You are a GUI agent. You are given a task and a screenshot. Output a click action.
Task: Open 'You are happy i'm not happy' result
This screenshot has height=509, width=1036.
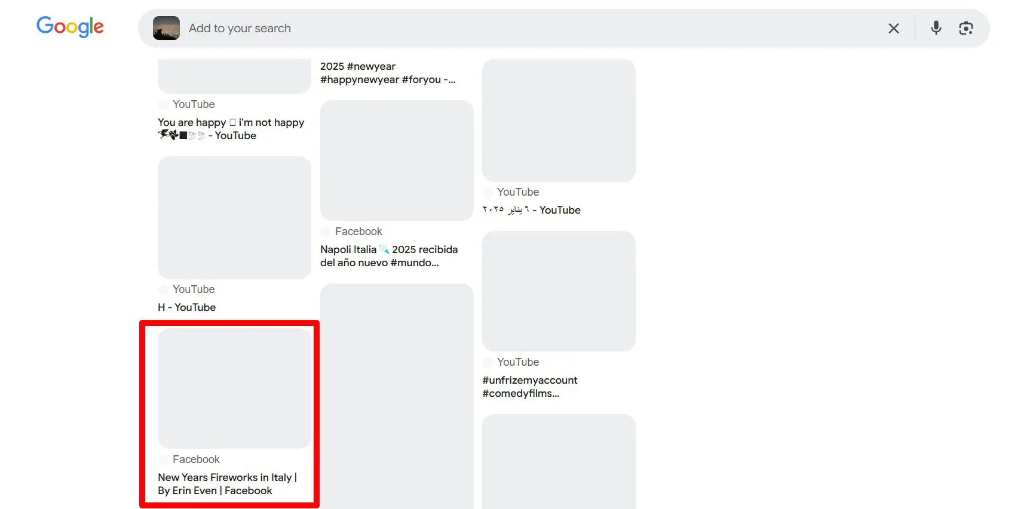point(231,129)
